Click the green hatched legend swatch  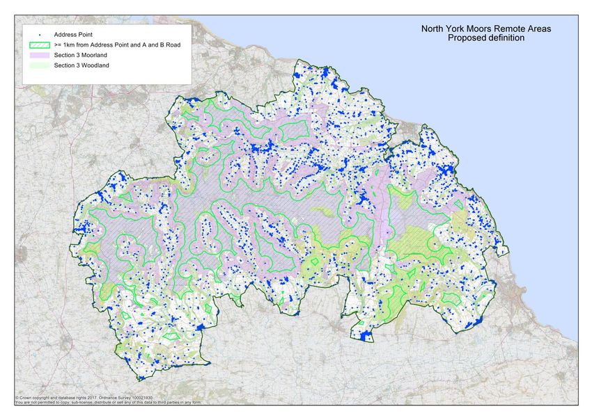pos(40,45)
